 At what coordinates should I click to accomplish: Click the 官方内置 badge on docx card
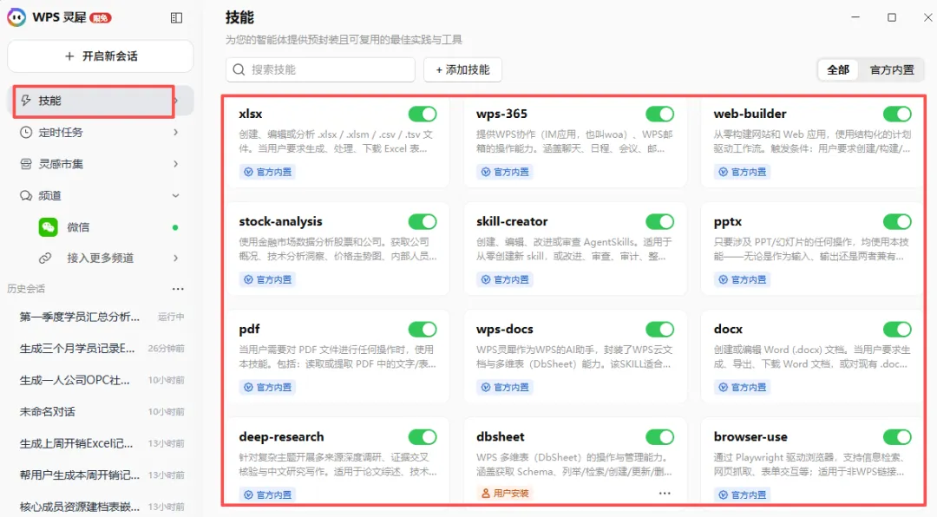(x=742, y=387)
